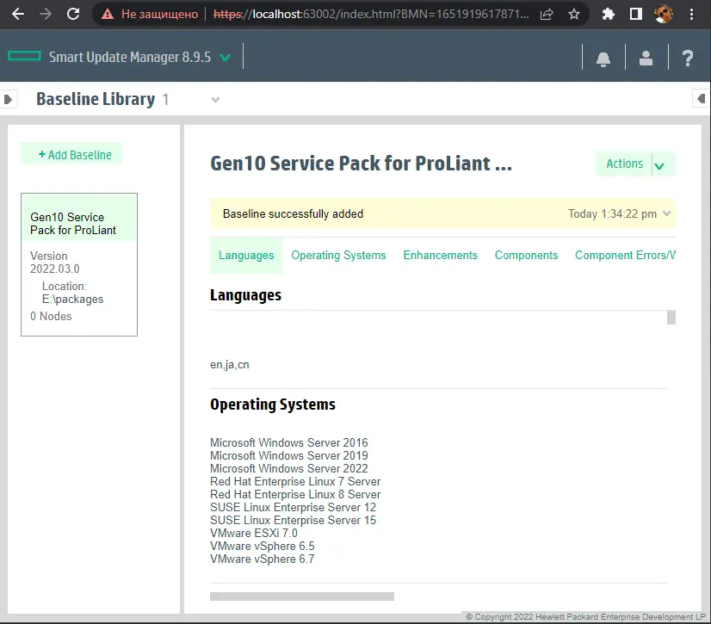Expand the Smart Update Manager main menu chevron

pos(226,58)
